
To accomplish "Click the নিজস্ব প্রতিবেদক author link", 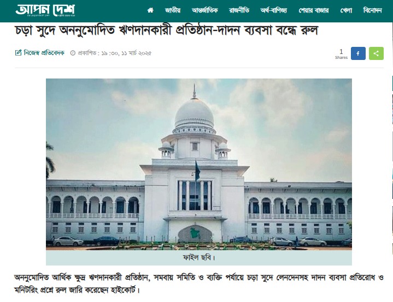I will click(x=44, y=53).
